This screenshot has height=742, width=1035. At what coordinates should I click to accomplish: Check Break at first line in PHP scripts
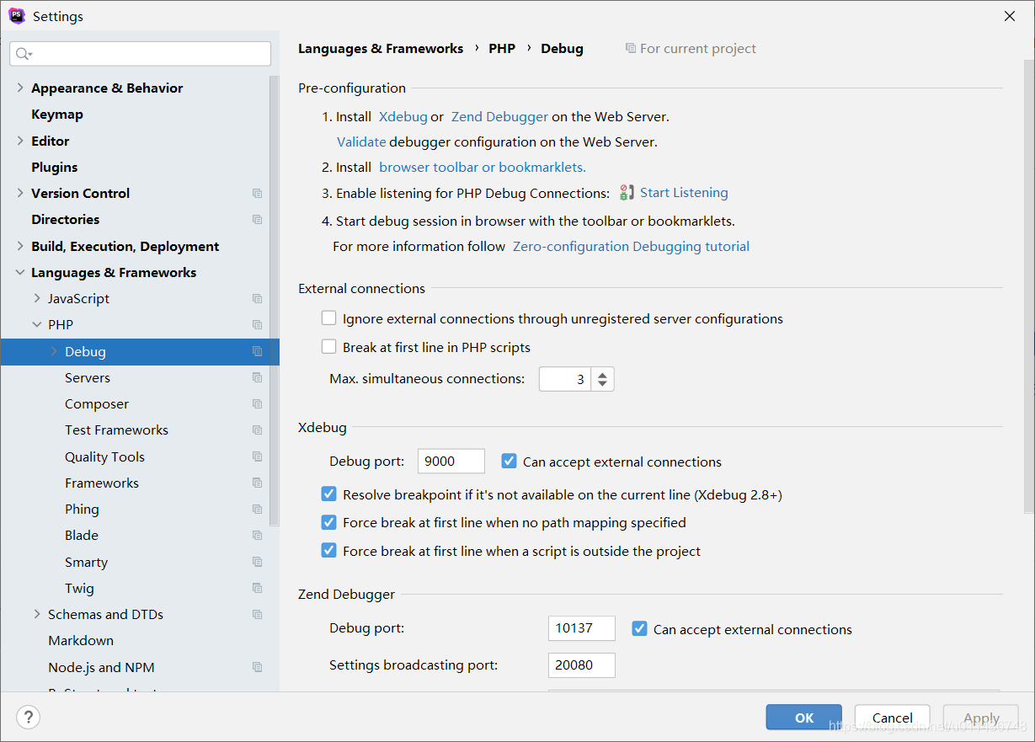[328, 346]
